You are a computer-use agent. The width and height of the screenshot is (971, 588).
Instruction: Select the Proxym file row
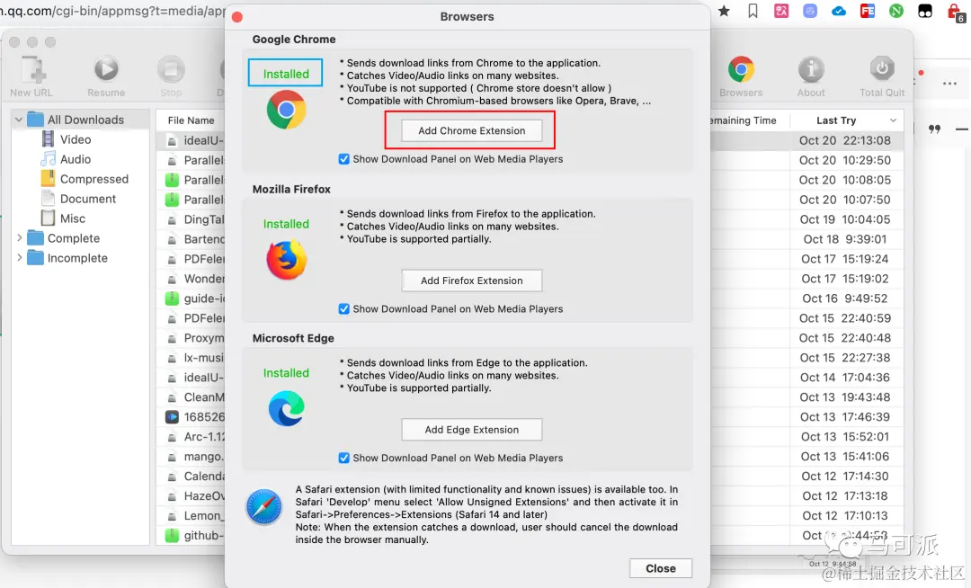(x=192, y=338)
